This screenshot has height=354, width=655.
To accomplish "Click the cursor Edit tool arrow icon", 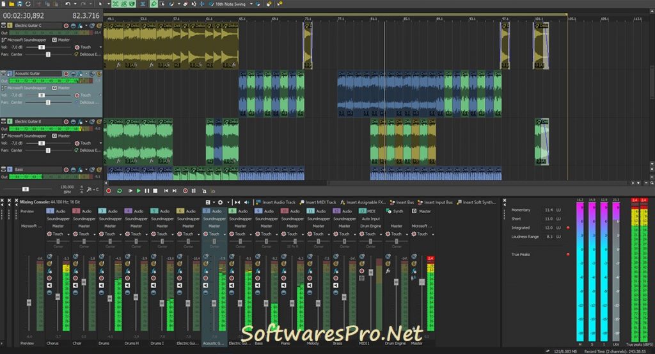I will [100, 4].
